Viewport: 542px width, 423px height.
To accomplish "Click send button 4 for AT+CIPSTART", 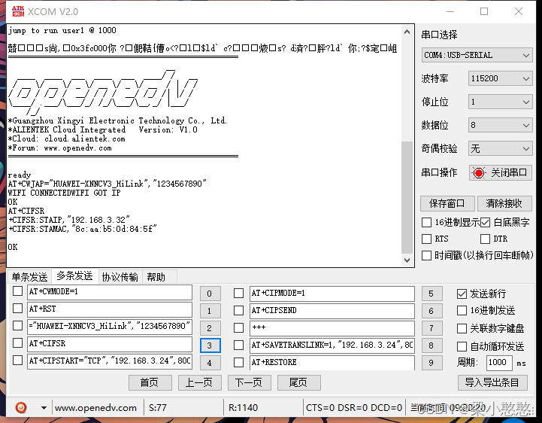I will [210, 363].
